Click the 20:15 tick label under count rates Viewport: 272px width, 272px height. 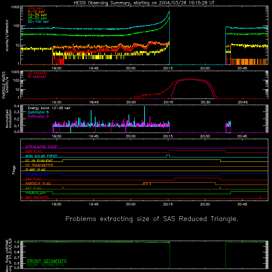[x=168, y=68]
